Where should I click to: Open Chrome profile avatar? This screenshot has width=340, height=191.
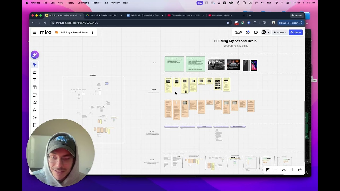pyautogui.click(x=273, y=23)
